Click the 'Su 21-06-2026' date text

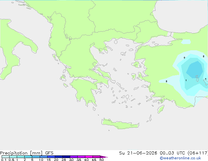coord(138,153)
